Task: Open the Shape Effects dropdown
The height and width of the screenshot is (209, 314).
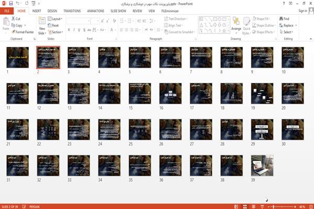Action: pos(264,32)
